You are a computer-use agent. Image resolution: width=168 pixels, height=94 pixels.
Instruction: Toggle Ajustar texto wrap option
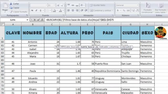[98, 5]
